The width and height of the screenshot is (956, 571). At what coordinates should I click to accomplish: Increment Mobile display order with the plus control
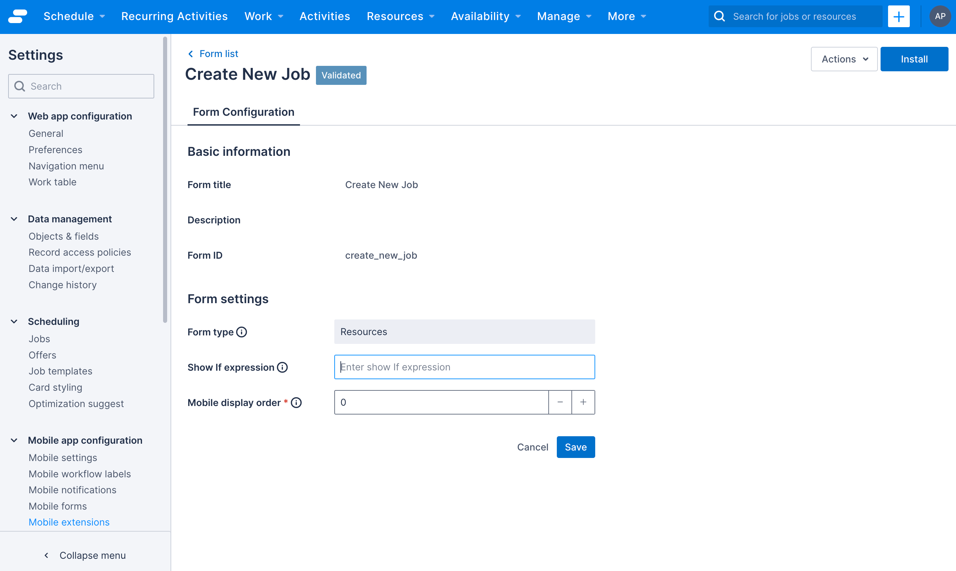click(583, 402)
